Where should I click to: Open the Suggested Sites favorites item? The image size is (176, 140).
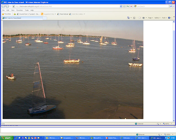48,14
